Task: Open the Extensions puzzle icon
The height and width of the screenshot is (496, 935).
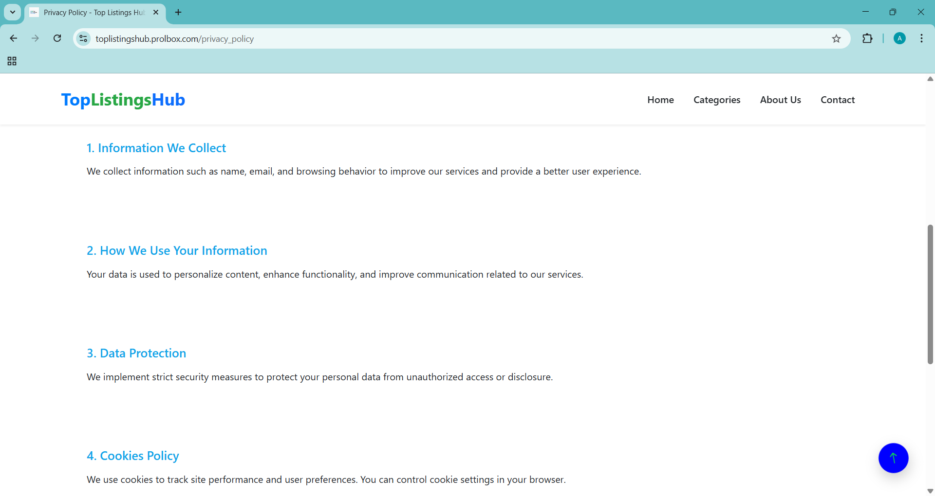Action: coord(867,38)
